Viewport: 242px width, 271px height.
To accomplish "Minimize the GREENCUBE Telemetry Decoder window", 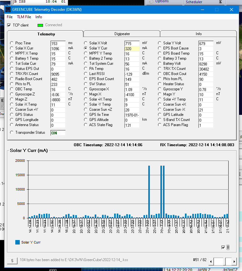I will pos(202,10).
